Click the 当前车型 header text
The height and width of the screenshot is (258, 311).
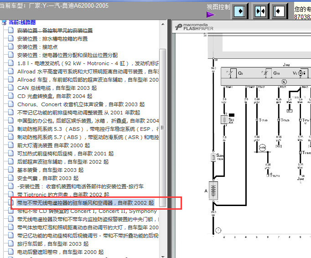54,6
